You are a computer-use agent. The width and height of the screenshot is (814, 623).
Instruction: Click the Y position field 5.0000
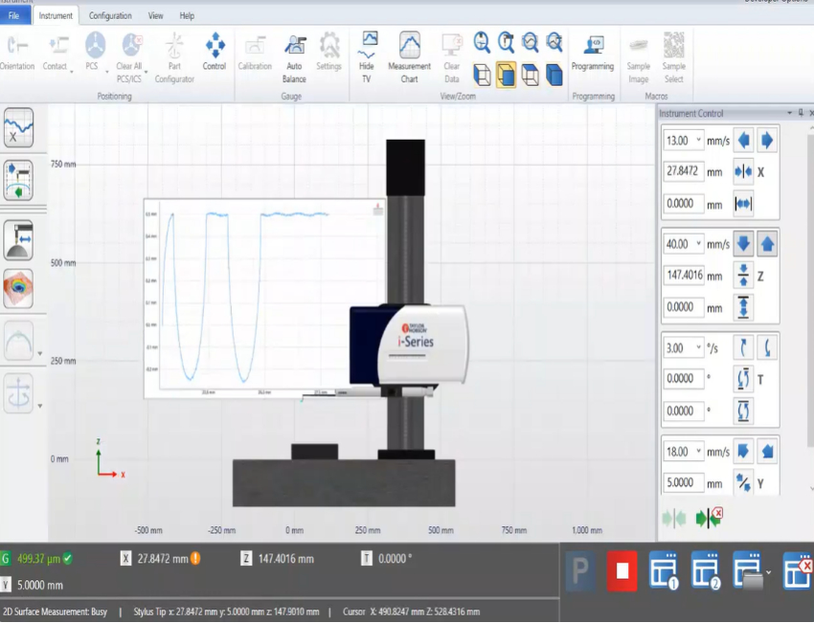[683, 483]
